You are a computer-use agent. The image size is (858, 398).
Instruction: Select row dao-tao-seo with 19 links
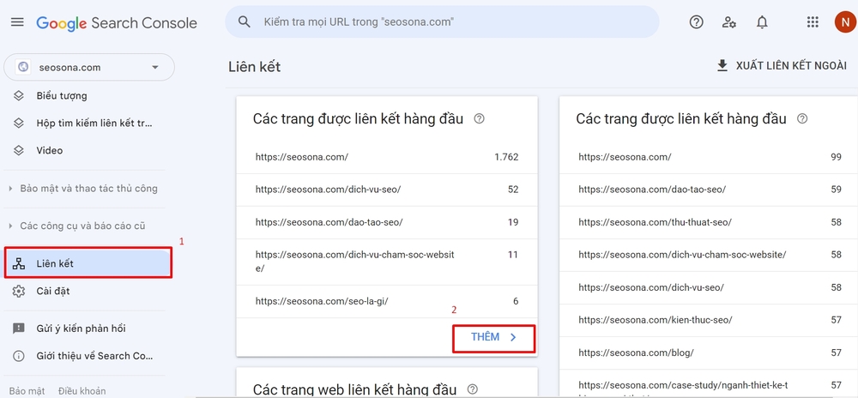pos(387,222)
